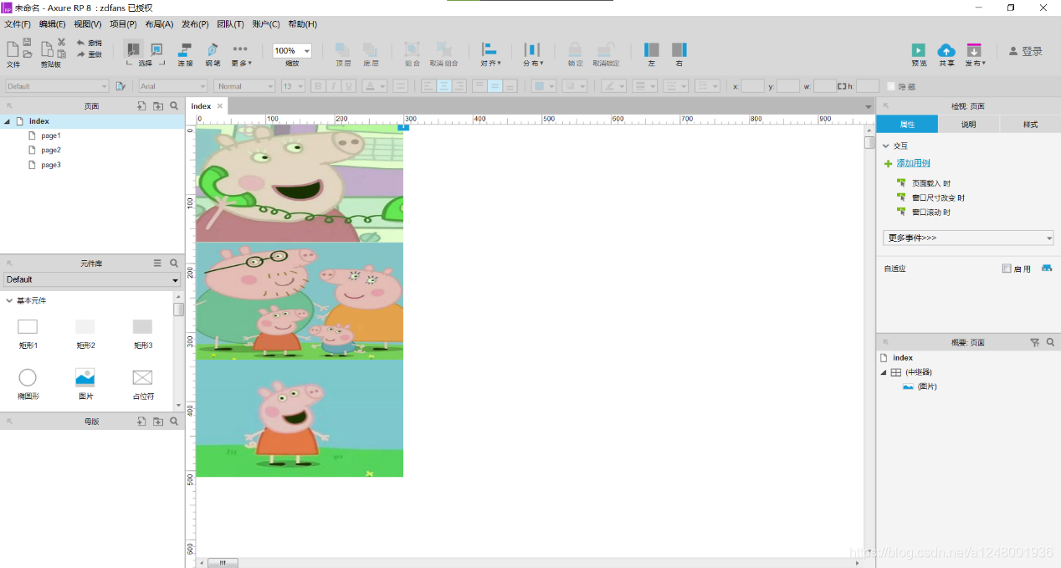
Task: Open the 布局(A) menu
Action: [159, 24]
